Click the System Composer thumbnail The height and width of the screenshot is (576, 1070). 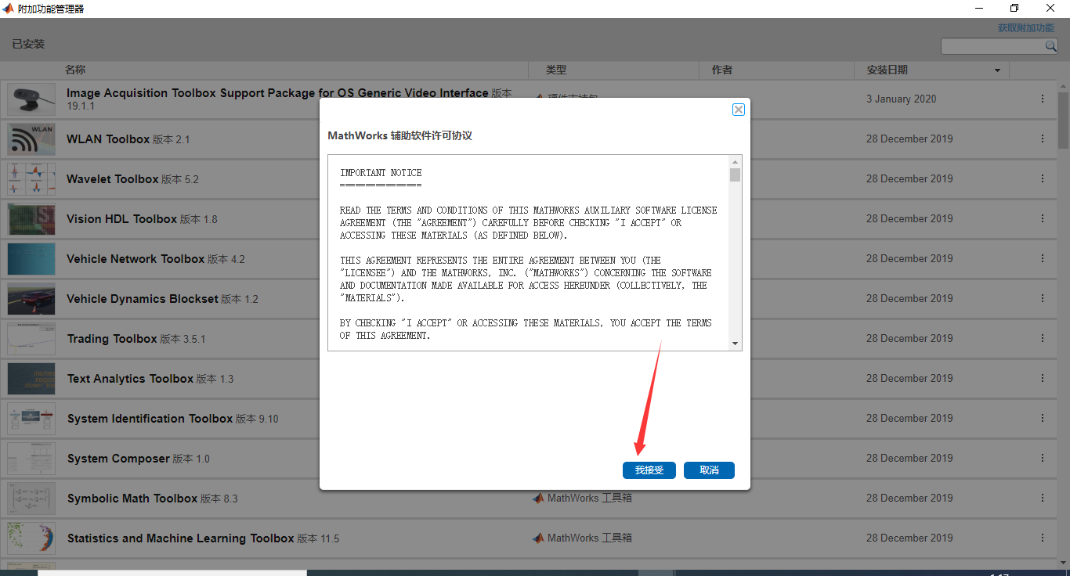[31, 459]
